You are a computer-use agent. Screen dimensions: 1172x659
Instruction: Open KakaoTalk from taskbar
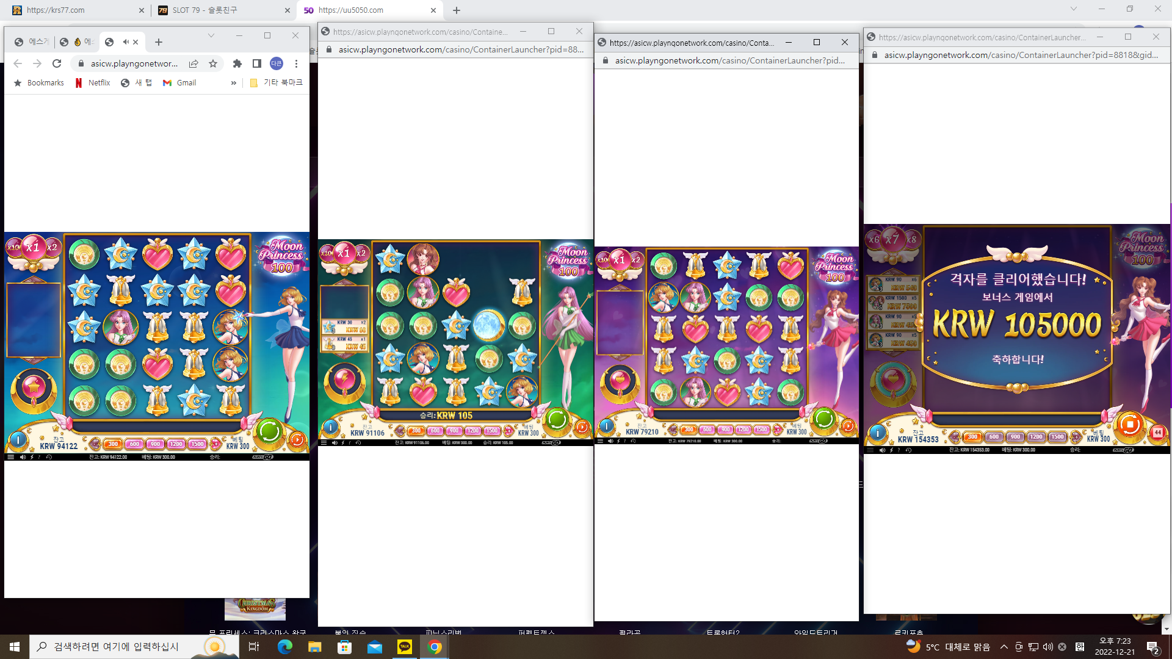(x=405, y=647)
